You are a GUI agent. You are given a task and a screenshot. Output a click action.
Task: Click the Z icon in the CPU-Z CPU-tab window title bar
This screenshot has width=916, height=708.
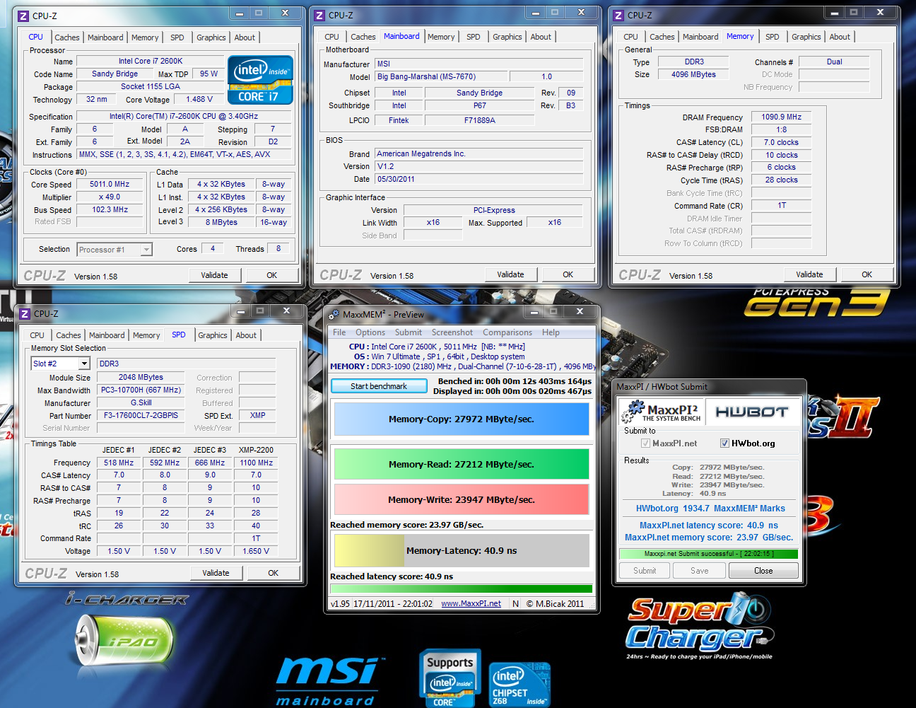point(23,16)
